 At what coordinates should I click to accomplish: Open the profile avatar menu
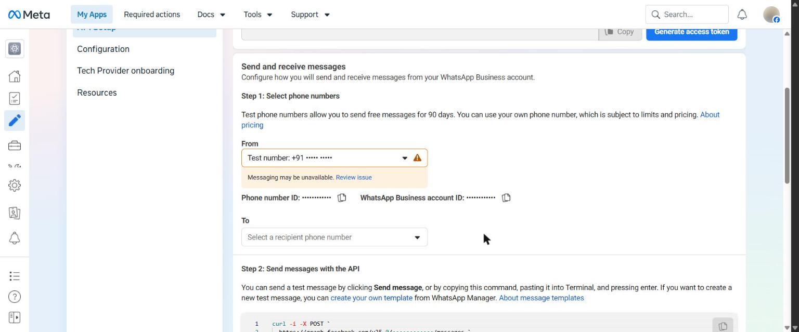pos(771,15)
